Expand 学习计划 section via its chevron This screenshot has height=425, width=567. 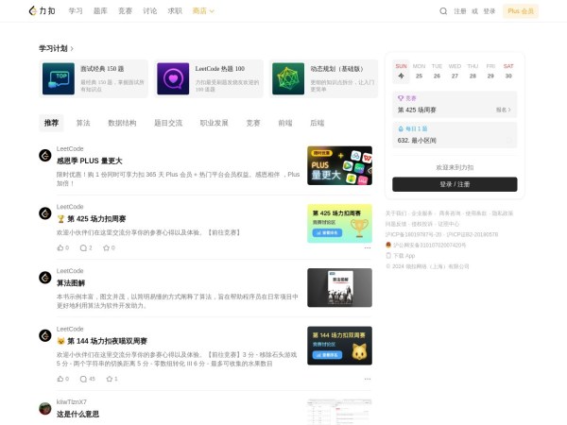(72, 48)
